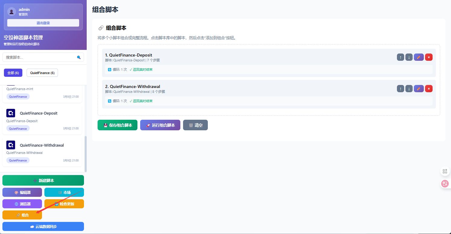This screenshot has width=451, height=234.
Task: Click the translate floating icon
Action: [445, 183]
